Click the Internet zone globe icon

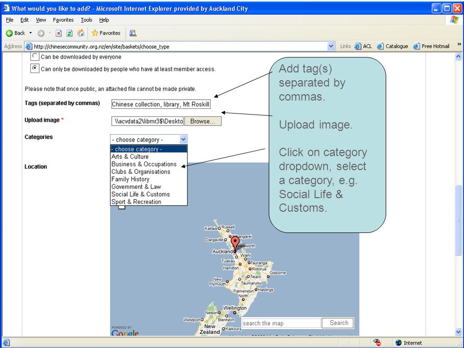[399, 343]
